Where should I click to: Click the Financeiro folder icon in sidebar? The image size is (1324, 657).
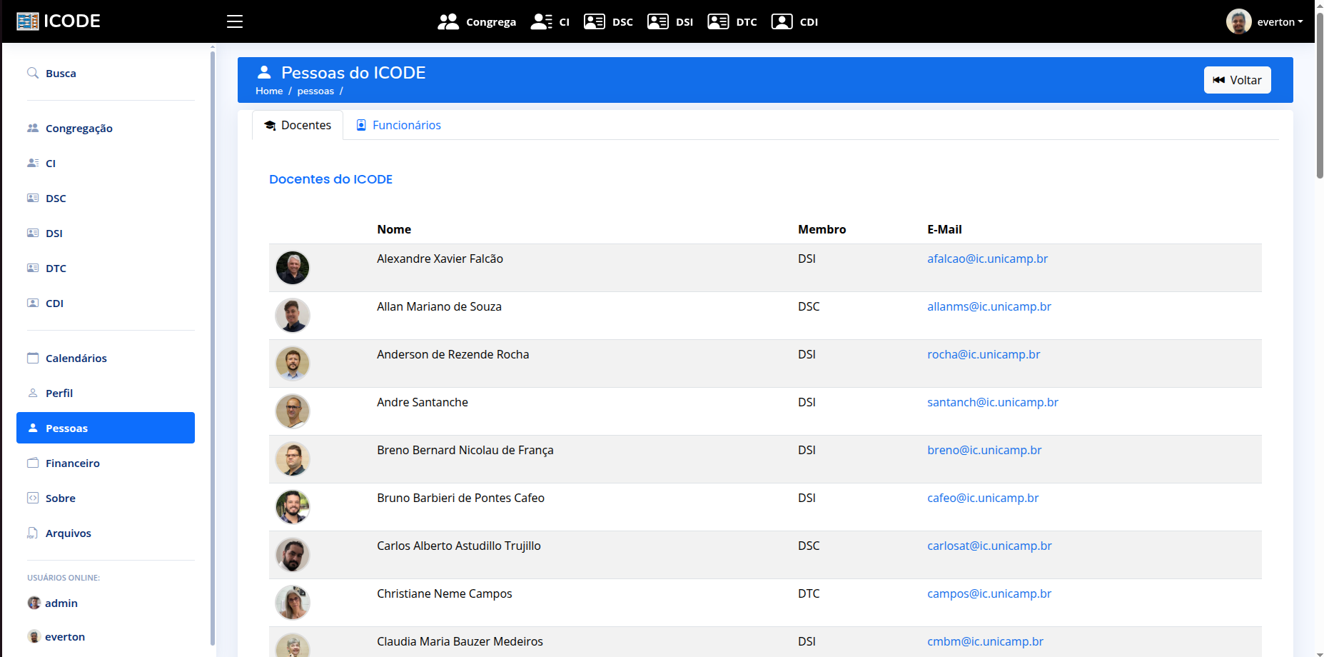pos(33,463)
